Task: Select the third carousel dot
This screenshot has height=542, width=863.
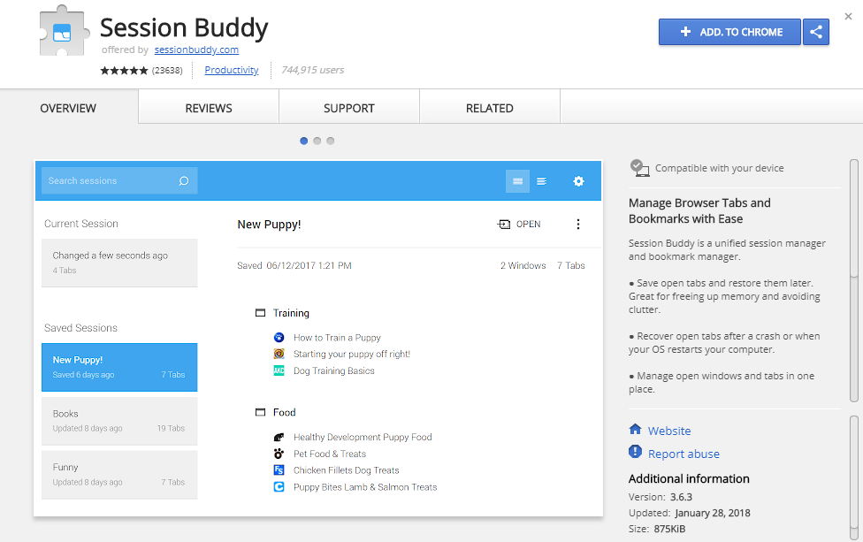Action: 331,141
